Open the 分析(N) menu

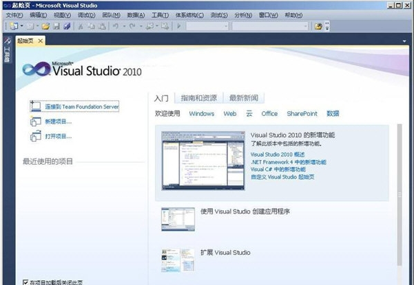tap(243, 15)
